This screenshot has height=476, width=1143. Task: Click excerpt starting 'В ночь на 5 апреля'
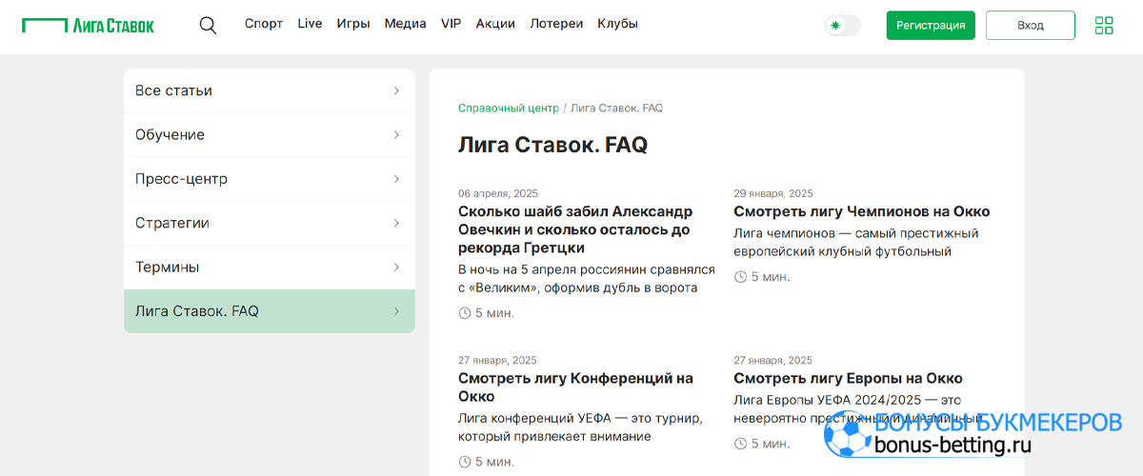pos(586,279)
